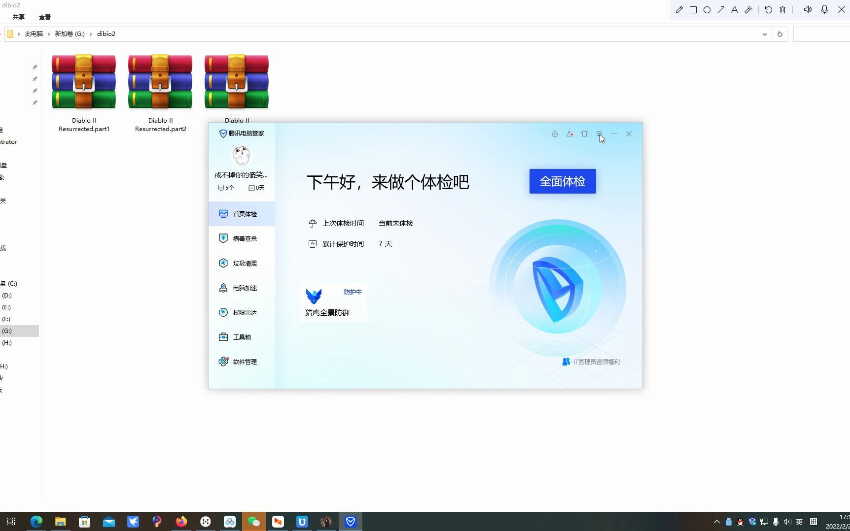The image size is (850, 531).
Task: Open the 查看 ribbon tab in Explorer
Action: point(45,17)
